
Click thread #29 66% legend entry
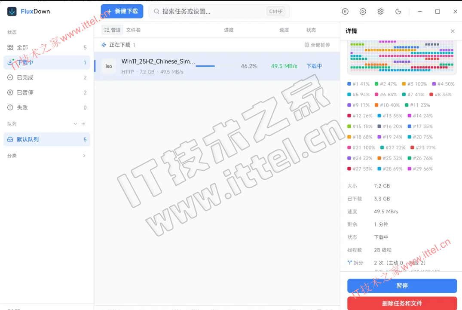click(420, 169)
